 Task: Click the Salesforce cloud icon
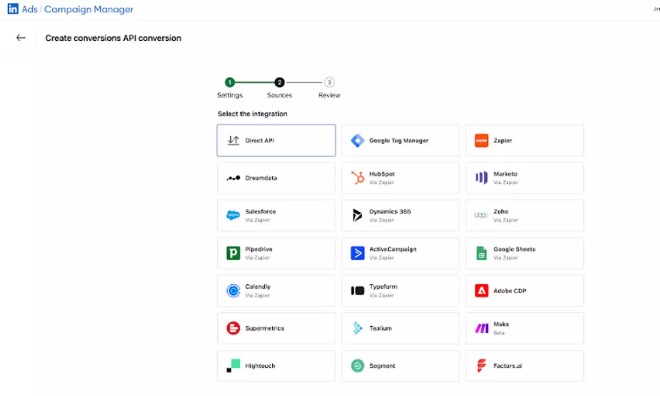coord(233,216)
